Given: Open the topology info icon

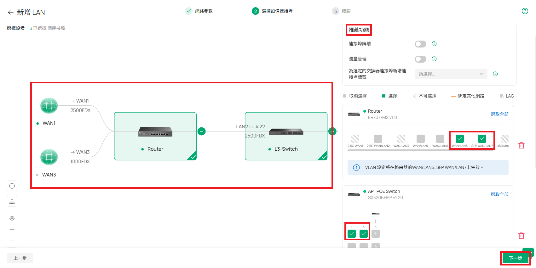Looking at the screenshot, I should [x=12, y=186].
